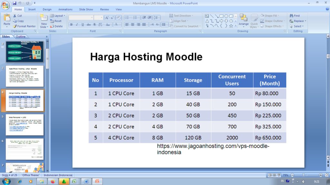330x185 pixels.
Task: Open the Replace dropdown arrow
Action: click(x=306, y=21)
